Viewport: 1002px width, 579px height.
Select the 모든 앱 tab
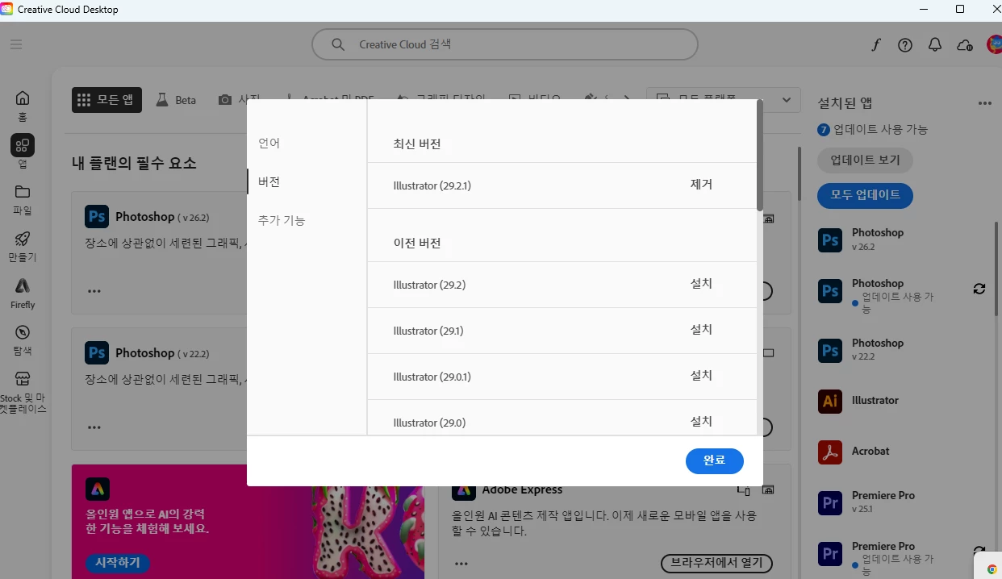(x=106, y=100)
